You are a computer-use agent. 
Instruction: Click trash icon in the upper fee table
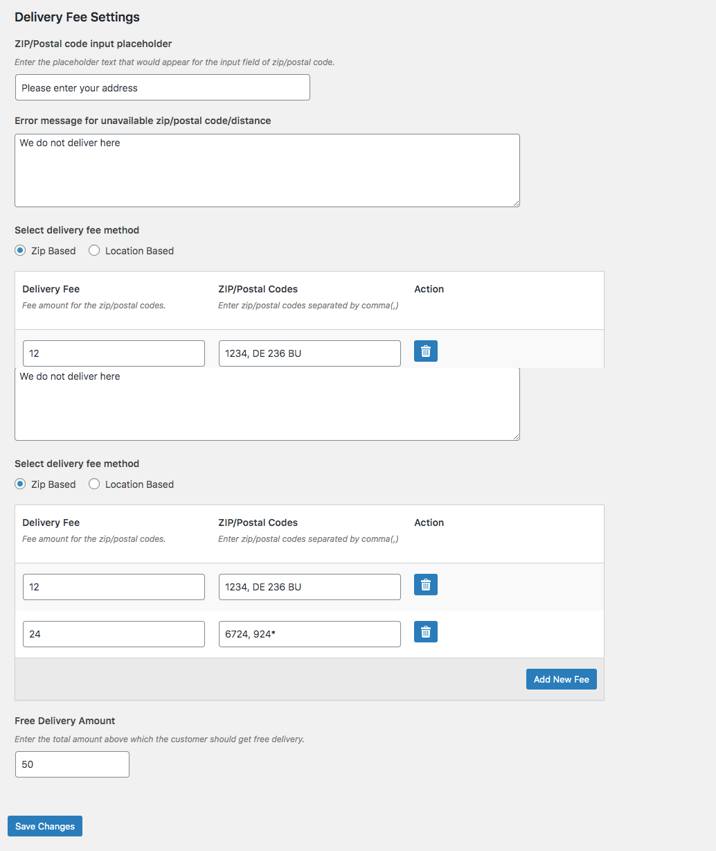[425, 351]
